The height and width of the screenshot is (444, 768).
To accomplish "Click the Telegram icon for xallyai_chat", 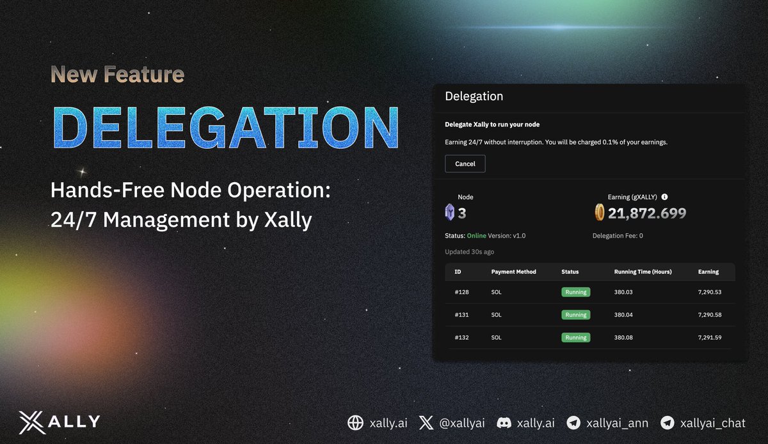I will 667,422.
